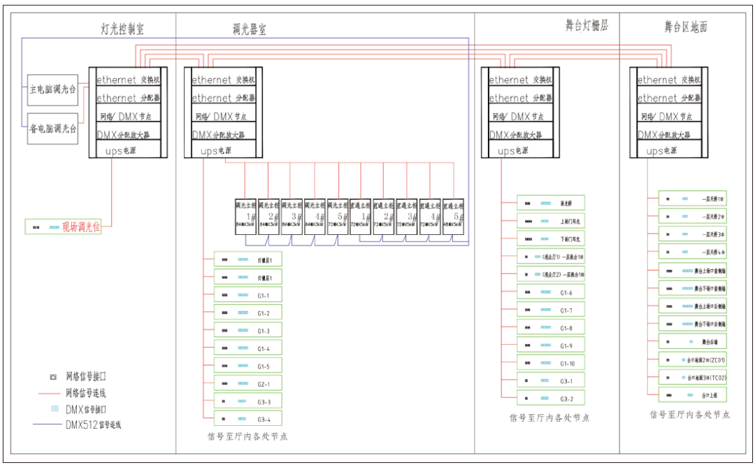
Task: Click the blue DMX512信号连线 legend line
Action: click(x=48, y=424)
